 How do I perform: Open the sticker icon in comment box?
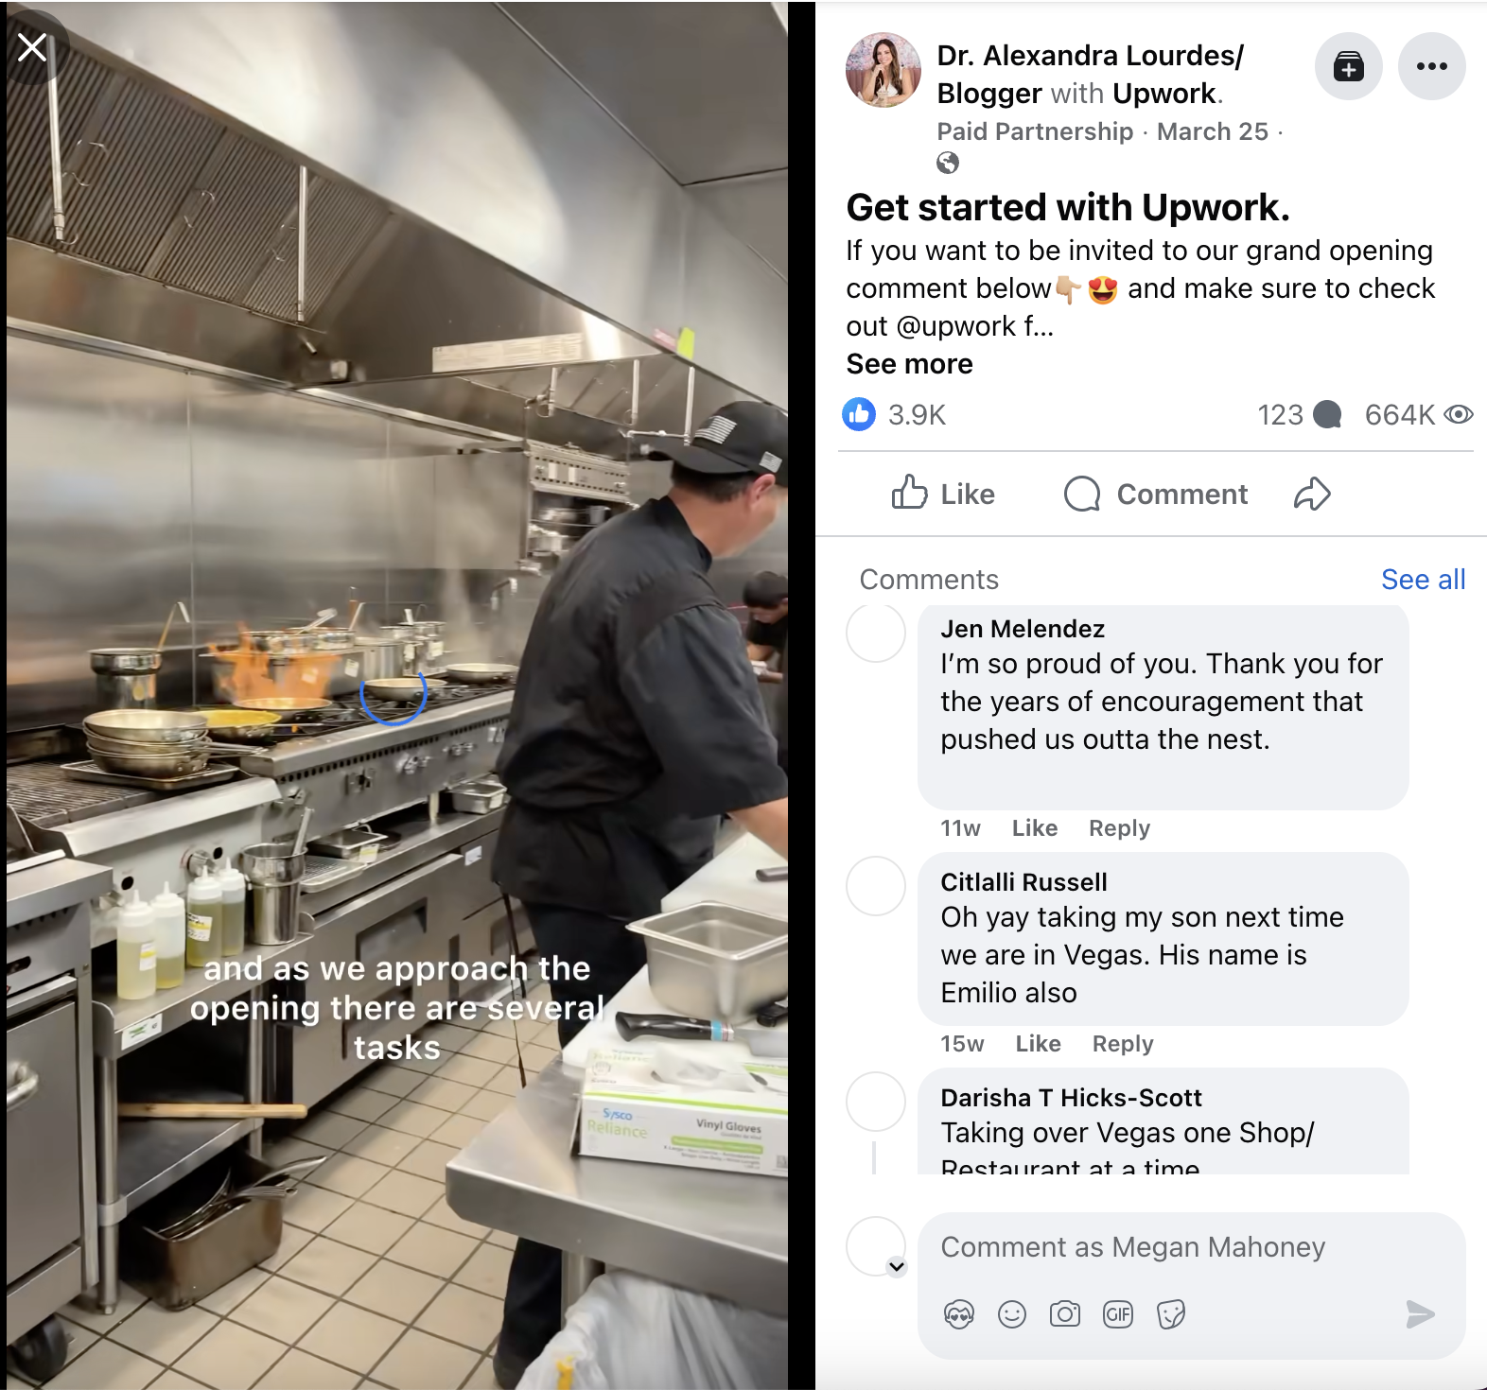(x=1170, y=1313)
